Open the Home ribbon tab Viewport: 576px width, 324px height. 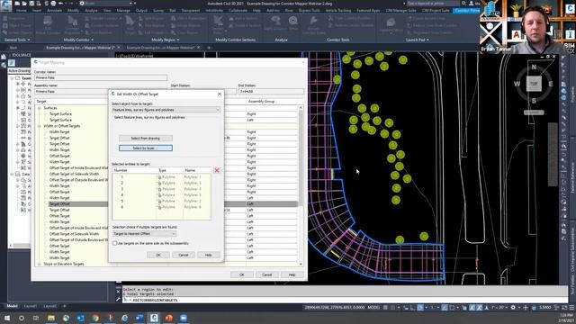22,10
